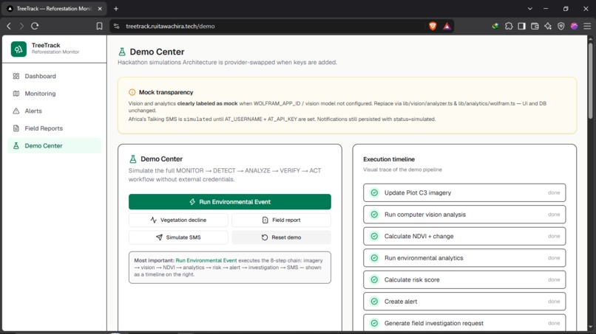Click check icon for Generate field investigation request
Image resolution: width=596 pixels, height=334 pixels.
click(x=374, y=324)
